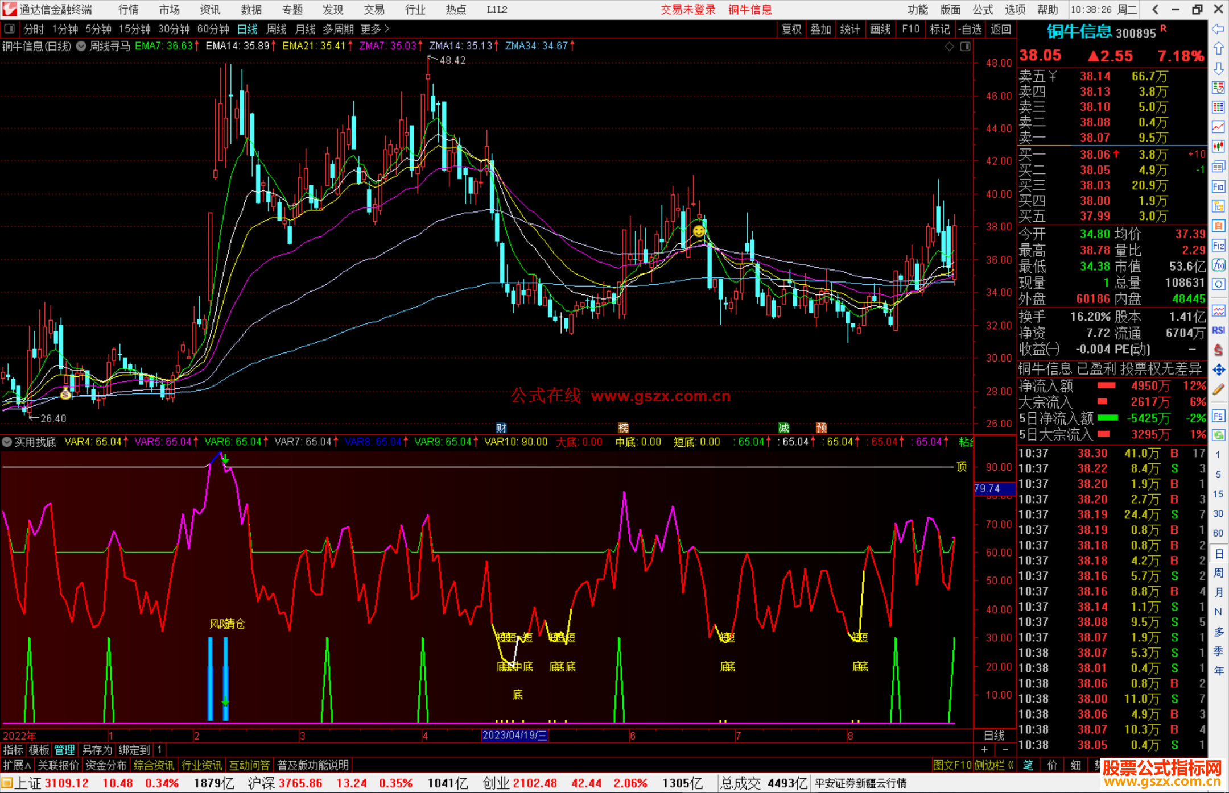The height and width of the screenshot is (793, 1229).
Task: Click the 2023/04/19 date marker on timeline
Action: click(514, 735)
